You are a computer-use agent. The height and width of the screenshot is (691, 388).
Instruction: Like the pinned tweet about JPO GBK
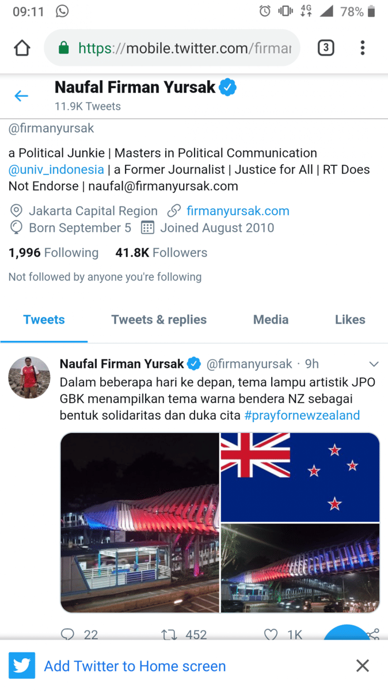pos(270,635)
